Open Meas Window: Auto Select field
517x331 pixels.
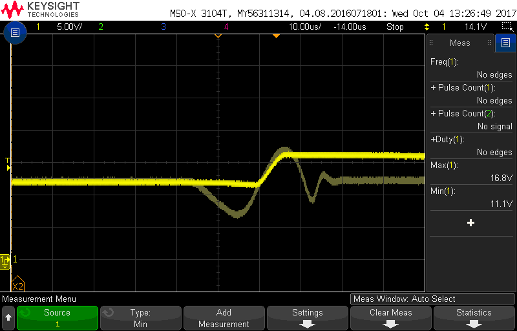click(x=432, y=299)
